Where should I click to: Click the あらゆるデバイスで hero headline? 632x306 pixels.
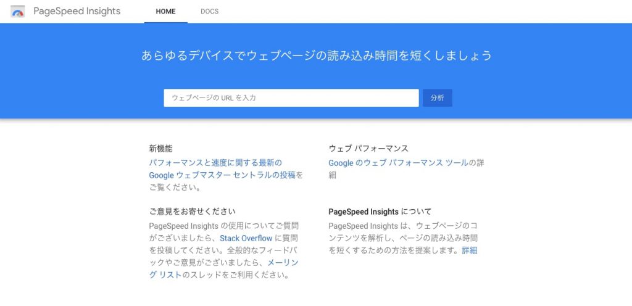[316, 56]
